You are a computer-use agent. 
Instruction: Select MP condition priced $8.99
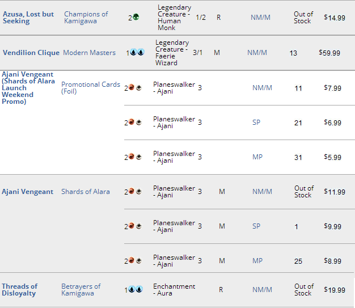[x=257, y=261]
